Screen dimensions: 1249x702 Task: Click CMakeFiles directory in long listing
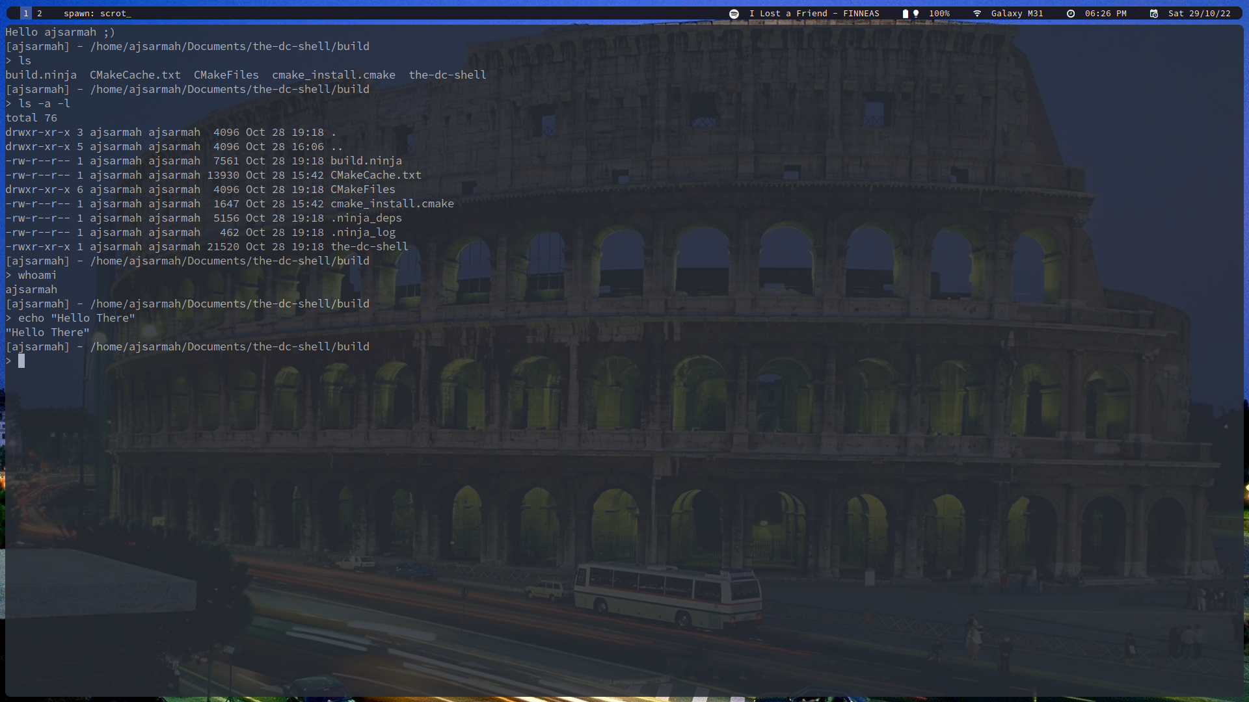(363, 189)
